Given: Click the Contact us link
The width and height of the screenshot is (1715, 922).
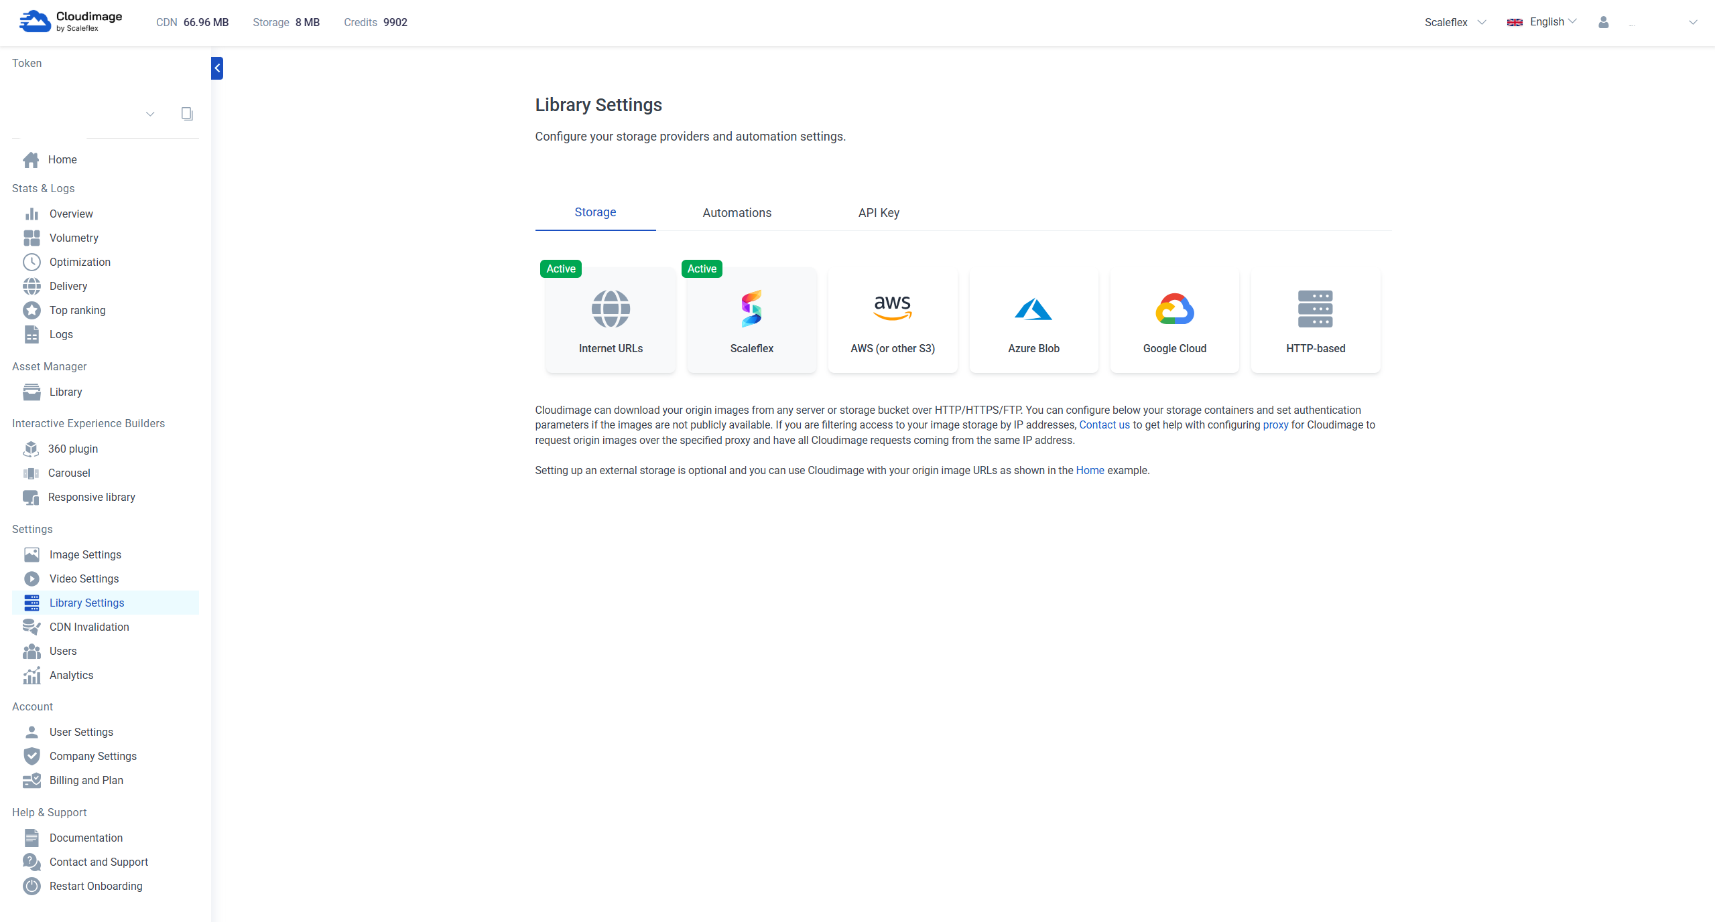Looking at the screenshot, I should pyautogui.click(x=1104, y=425).
